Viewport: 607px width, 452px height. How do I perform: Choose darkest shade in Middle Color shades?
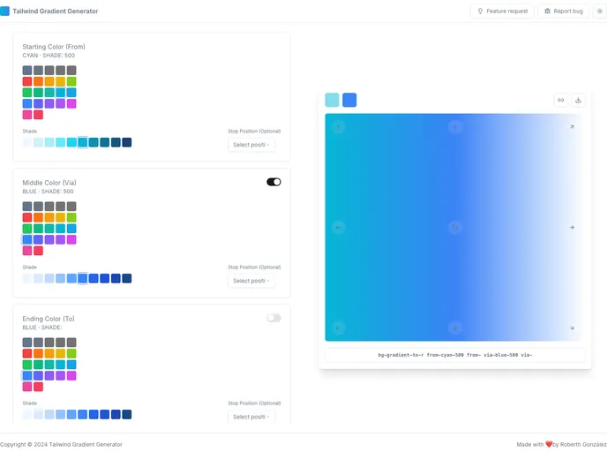click(127, 278)
